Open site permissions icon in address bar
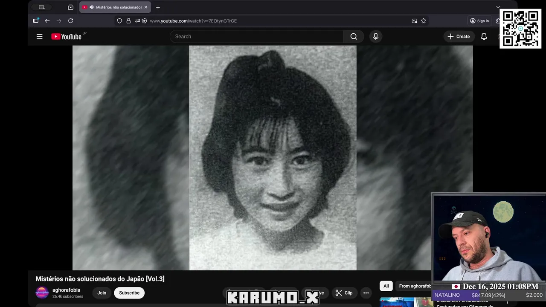Image resolution: width=546 pixels, height=307 pixels. 137,21
